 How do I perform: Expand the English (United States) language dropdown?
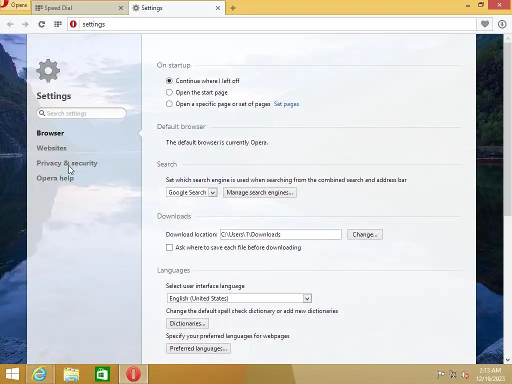click(239, 298)
